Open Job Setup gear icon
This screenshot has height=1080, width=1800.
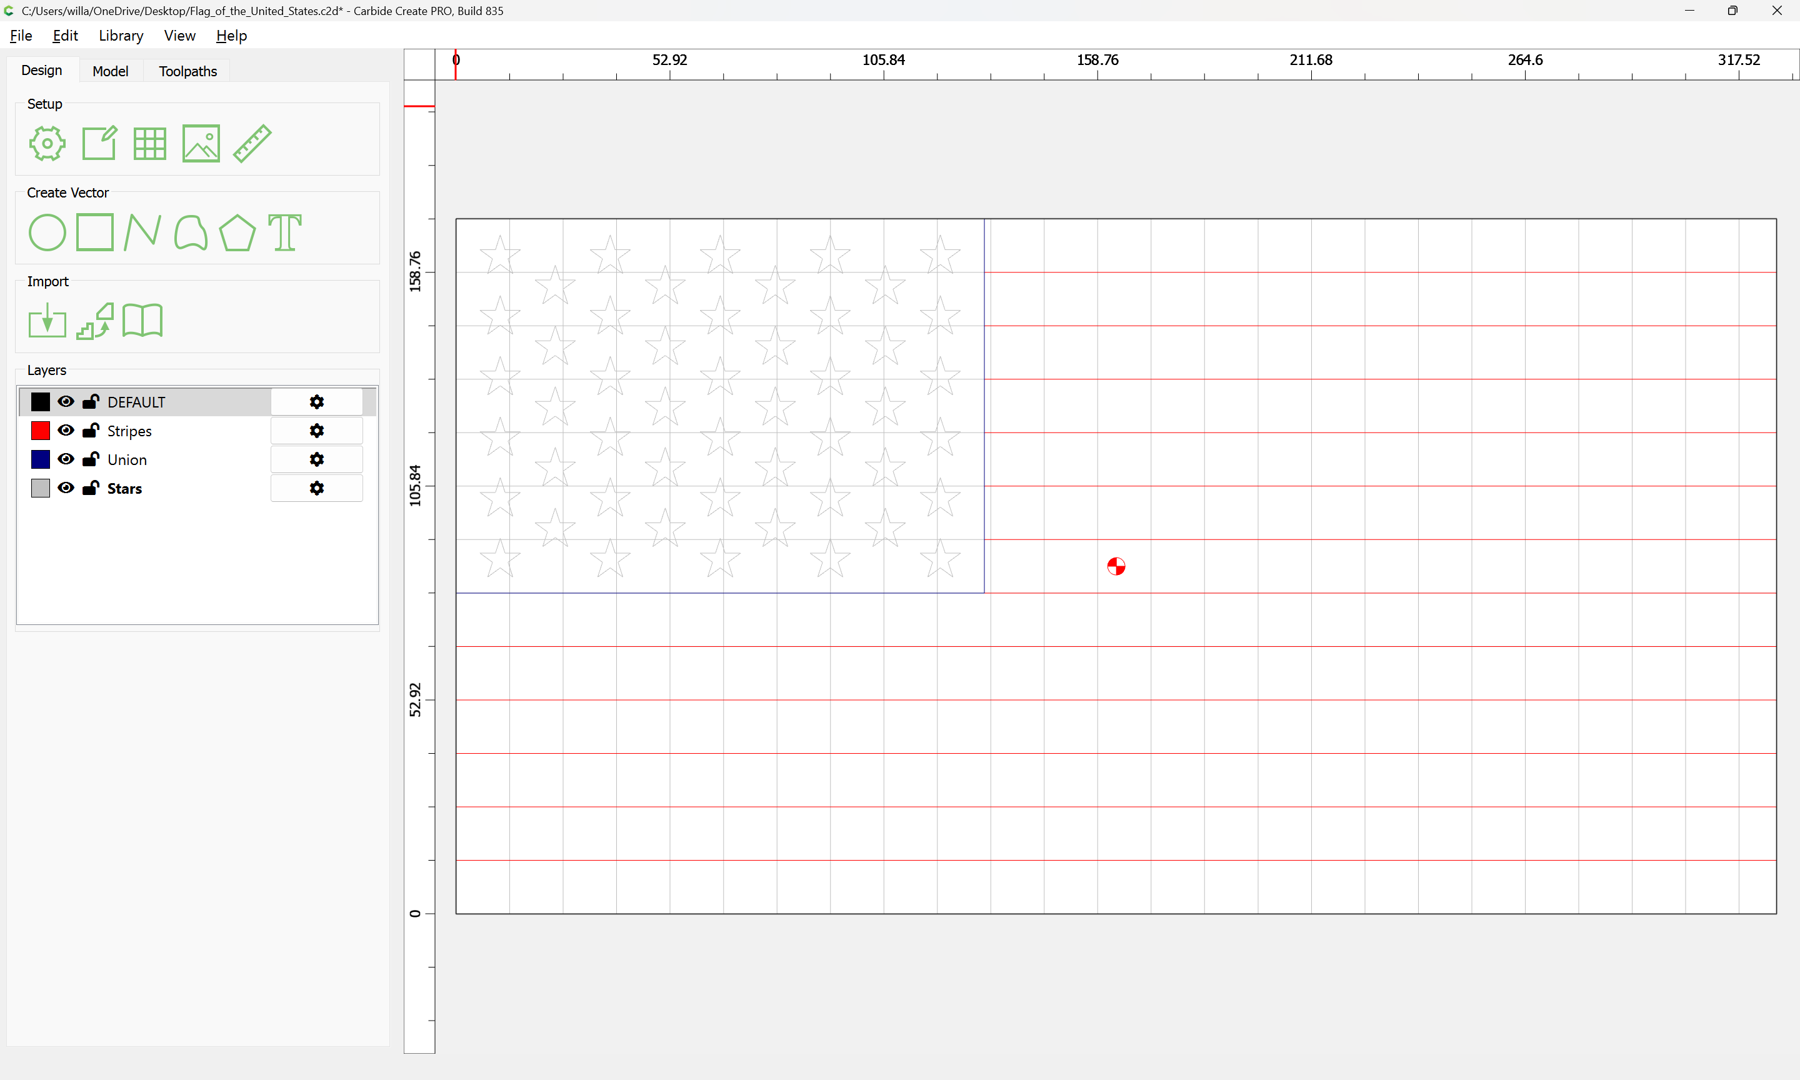(x=47, y=143)
